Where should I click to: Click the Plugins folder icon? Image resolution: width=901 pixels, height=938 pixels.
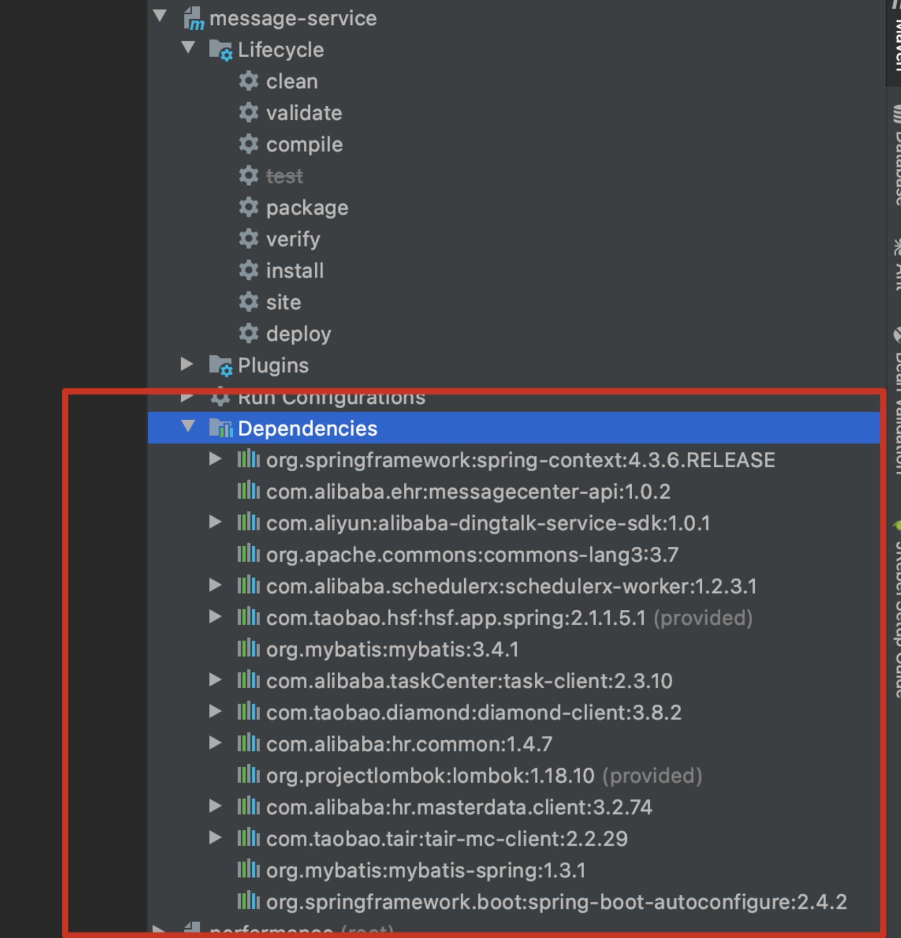click(x=221, y=365)
